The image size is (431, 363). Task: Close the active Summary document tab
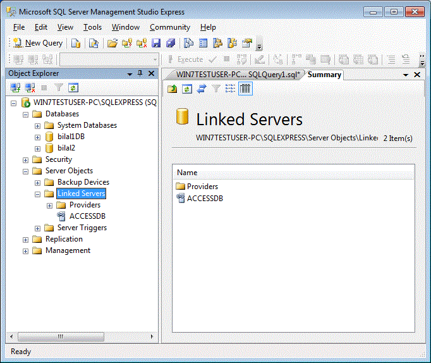[417, 75]
